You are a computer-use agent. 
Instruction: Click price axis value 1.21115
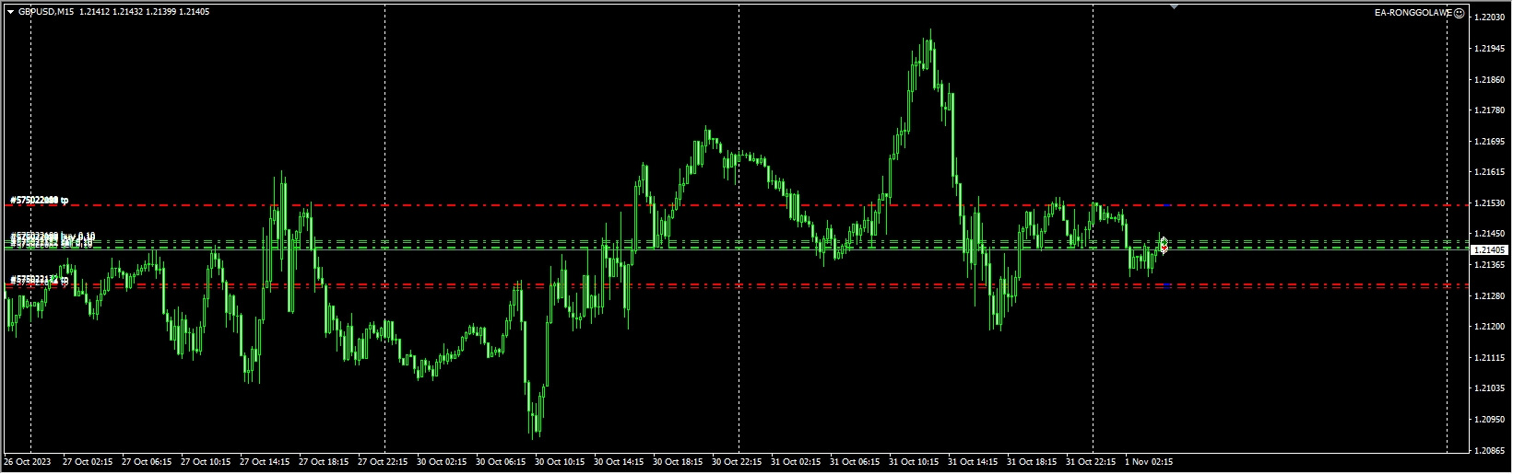(x=1490, y=357)
